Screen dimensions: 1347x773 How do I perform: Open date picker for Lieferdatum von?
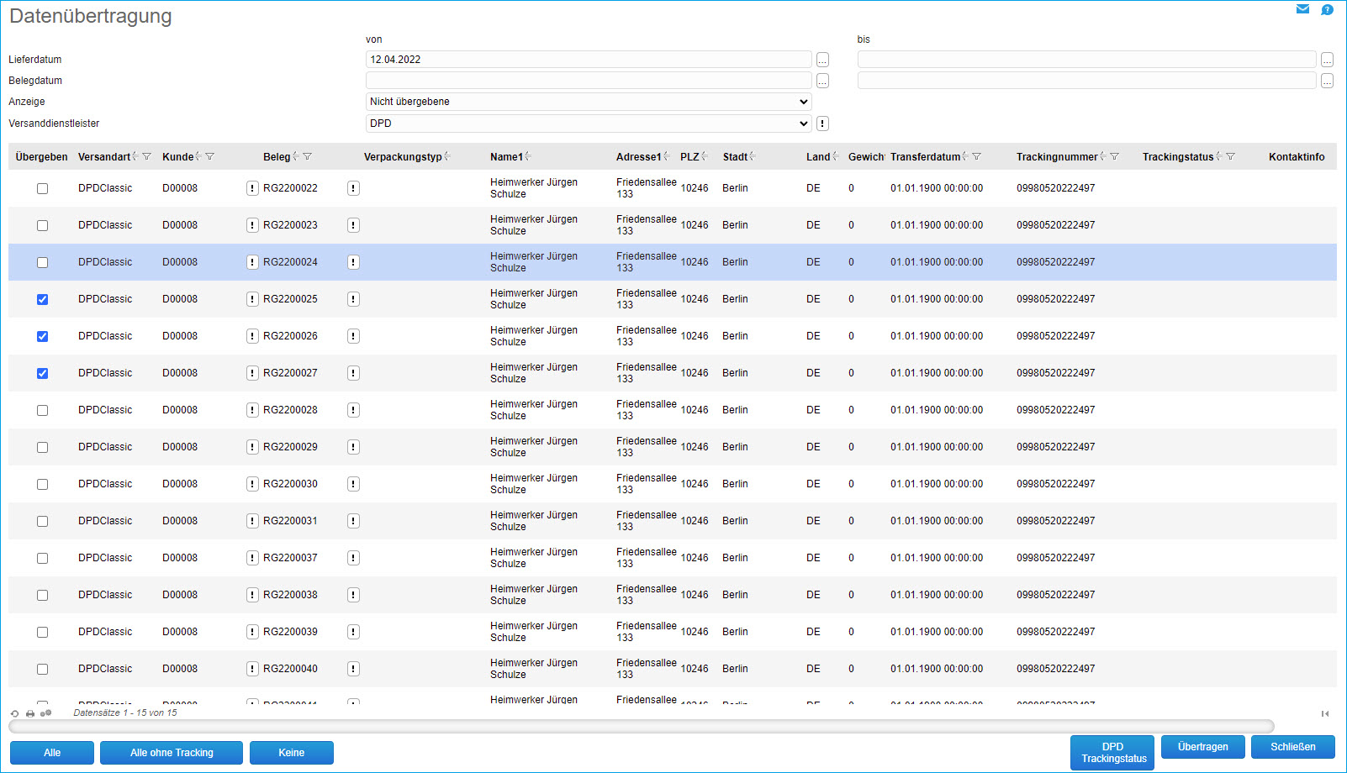(x=822, y=60)
